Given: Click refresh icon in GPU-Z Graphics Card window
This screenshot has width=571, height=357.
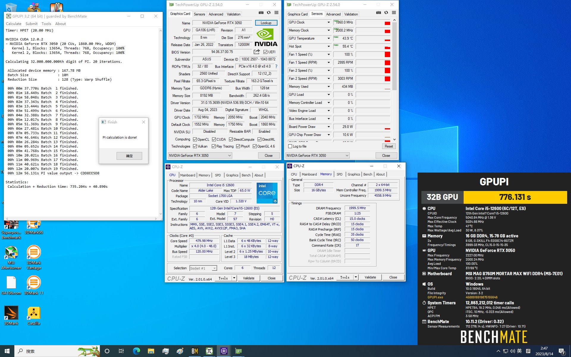Looking at the screenshot, I should 269,12.
